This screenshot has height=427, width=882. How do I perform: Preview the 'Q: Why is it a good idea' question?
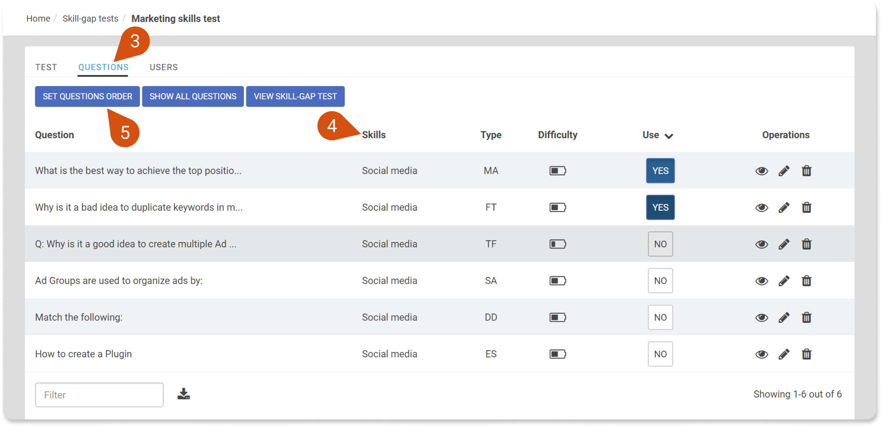point(761,244)
